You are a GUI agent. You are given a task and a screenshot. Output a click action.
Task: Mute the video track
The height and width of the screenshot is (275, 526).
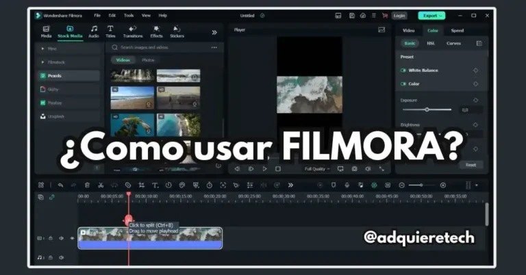tap(61, 238)
